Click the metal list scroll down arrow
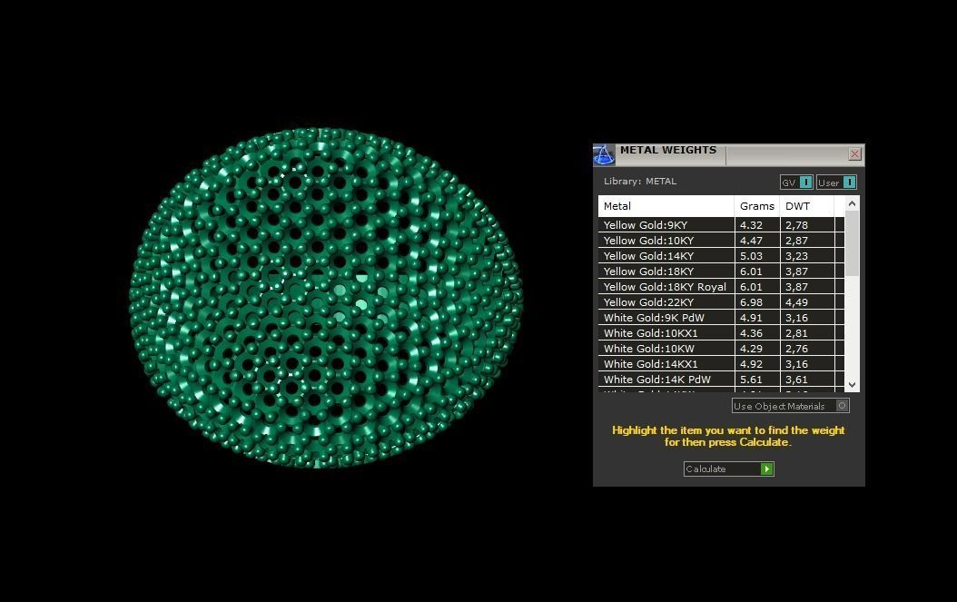 click(x=852, y=385)
